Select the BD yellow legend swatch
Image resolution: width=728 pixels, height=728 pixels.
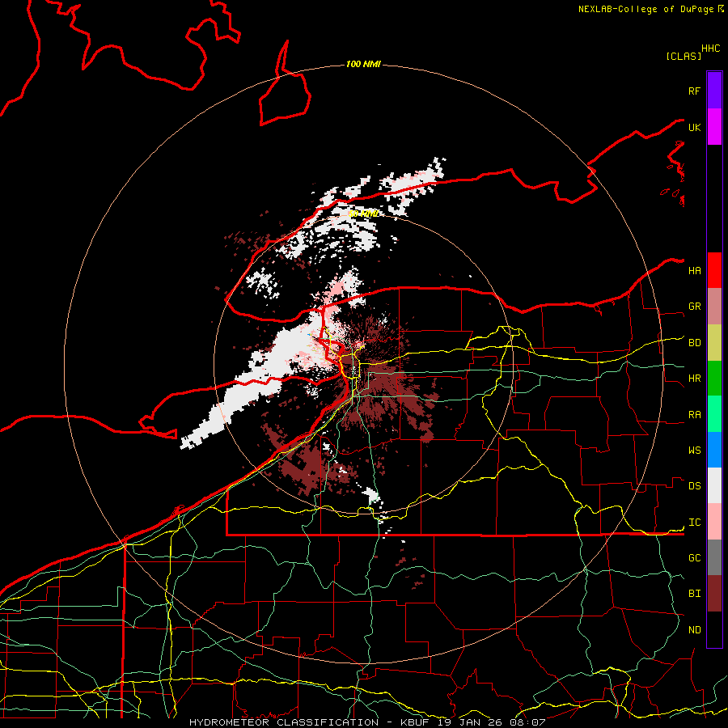click(x=714, y=343)
